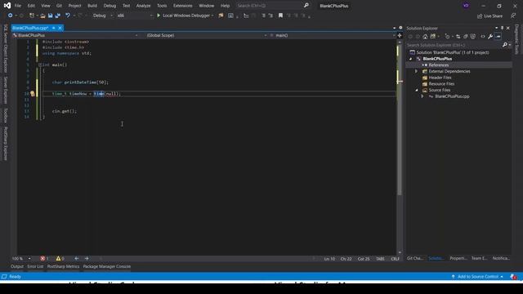Image resolution: width=523 pixels, height=294 pixels.
Task: Collapse the main() function code block
Action: 40,65
